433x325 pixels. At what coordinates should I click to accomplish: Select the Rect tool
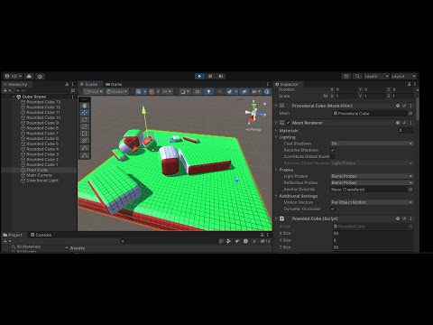click(x=85, y=134)
